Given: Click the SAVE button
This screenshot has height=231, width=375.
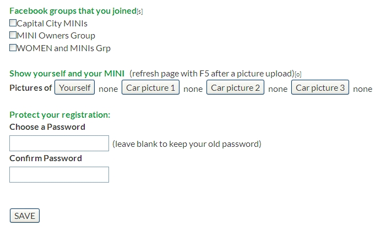Looking at the screenshot, I should pyautogui.click(x=25, y=216).
